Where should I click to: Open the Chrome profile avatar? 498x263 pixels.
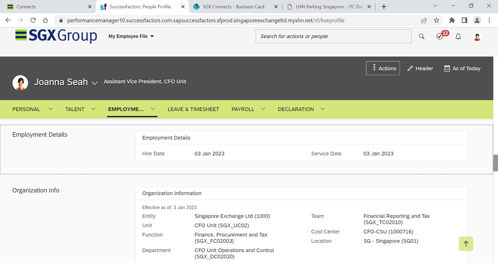(x=477, y=20)
